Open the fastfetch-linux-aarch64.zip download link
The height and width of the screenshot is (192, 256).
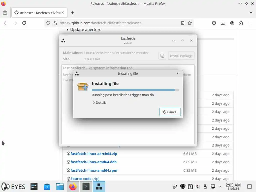pos(94,154)
